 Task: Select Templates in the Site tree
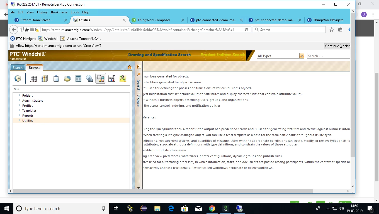pos(29,111)
